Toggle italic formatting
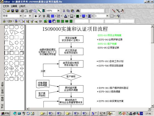The width and height of the screenshot is (154, 116). point(40,16)
